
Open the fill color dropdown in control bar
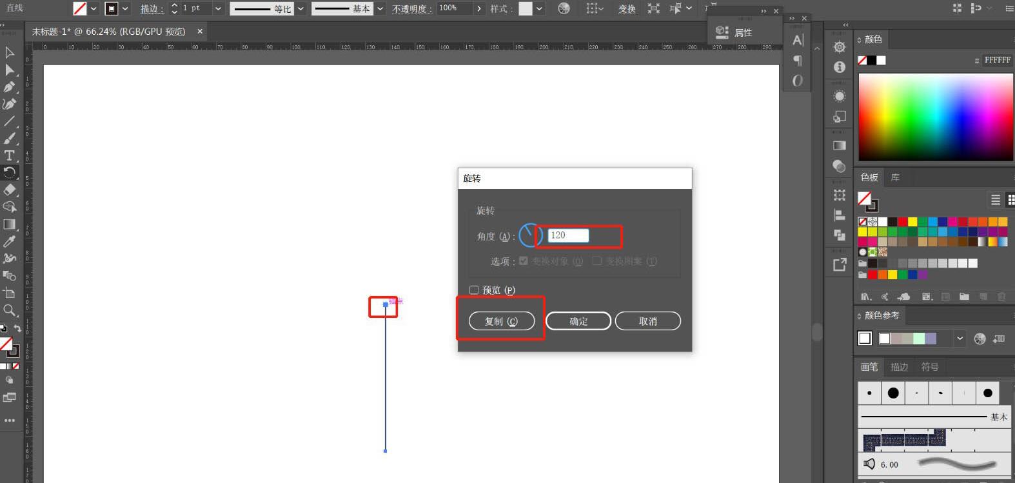tap(94, 8)
